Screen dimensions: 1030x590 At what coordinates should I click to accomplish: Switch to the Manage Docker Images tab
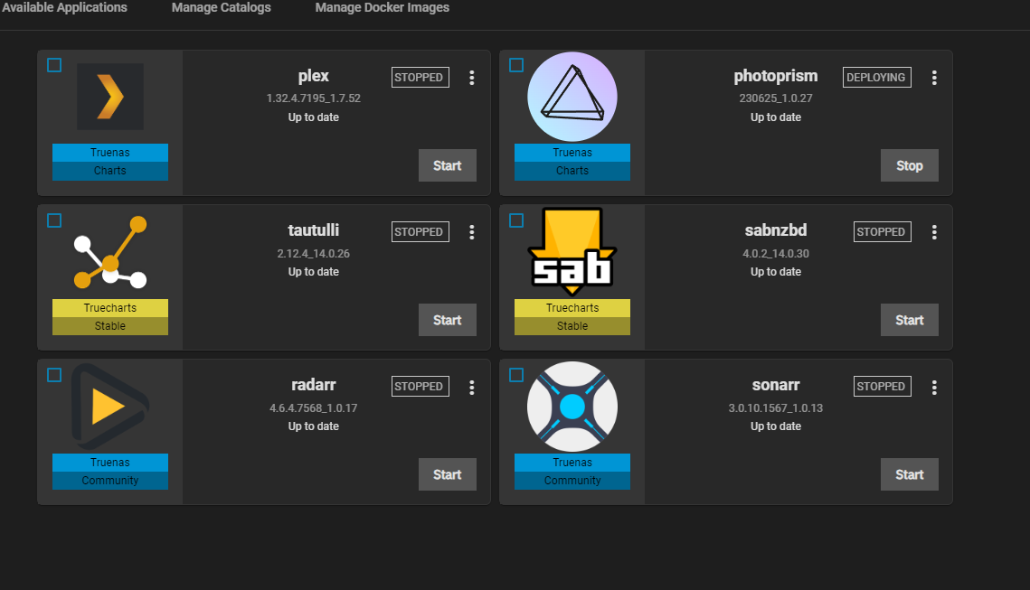point(383,7)
